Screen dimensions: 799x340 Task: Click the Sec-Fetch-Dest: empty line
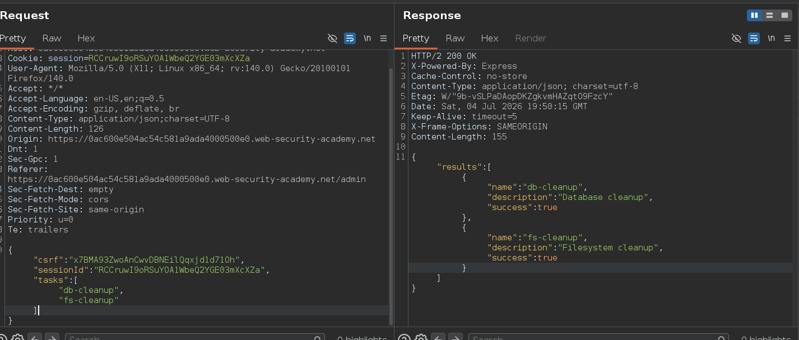click(61, 189)
